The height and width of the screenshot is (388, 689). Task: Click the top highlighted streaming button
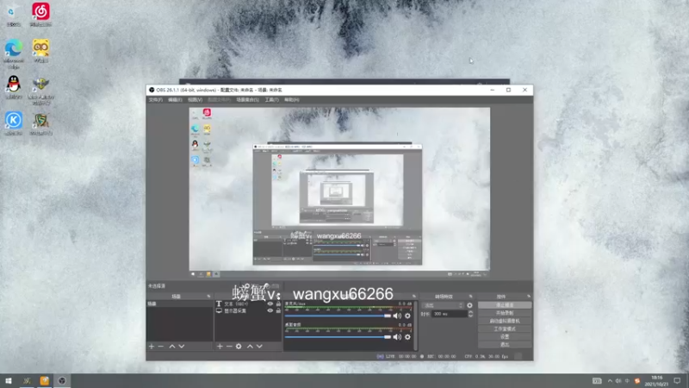pyautogui.click(x=505, y=305)
